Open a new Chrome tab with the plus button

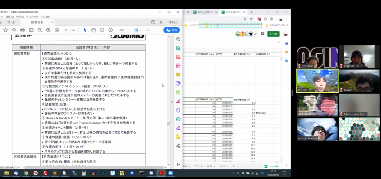[251, 12]
